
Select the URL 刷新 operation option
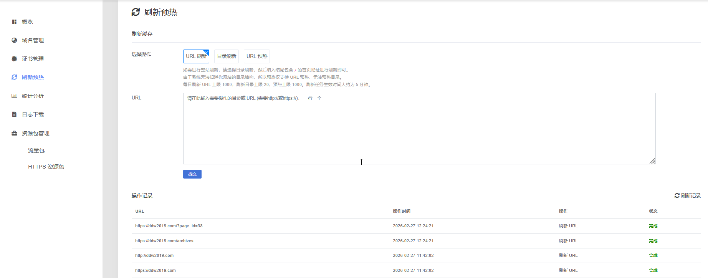[196, 56]
